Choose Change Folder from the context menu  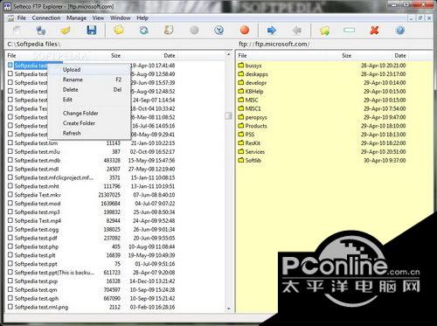(x=89, y=113)
